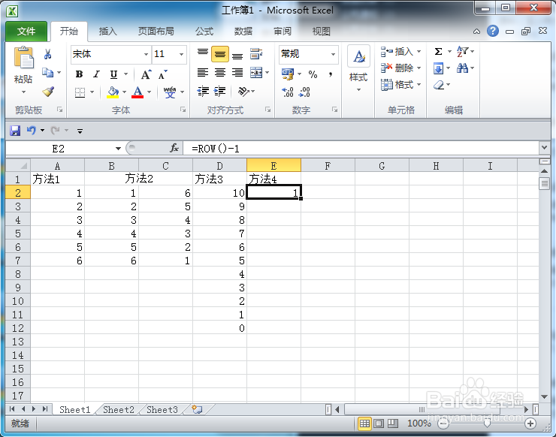
Task: Open the 文件 file menu
Action: click(26, 32)
